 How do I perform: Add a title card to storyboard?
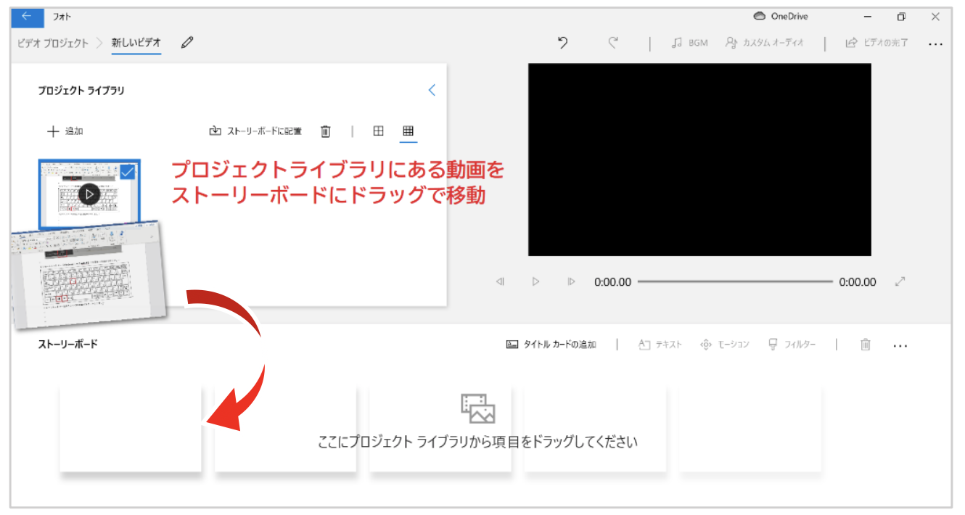pyautogui.click(x=551, y=345)
